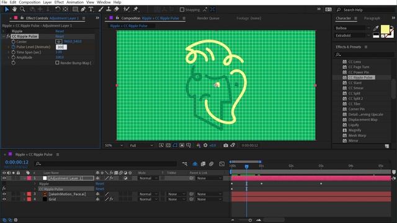
Task: Hide Adjustment Layer 1 with eye icon
Action: (4, 178)
